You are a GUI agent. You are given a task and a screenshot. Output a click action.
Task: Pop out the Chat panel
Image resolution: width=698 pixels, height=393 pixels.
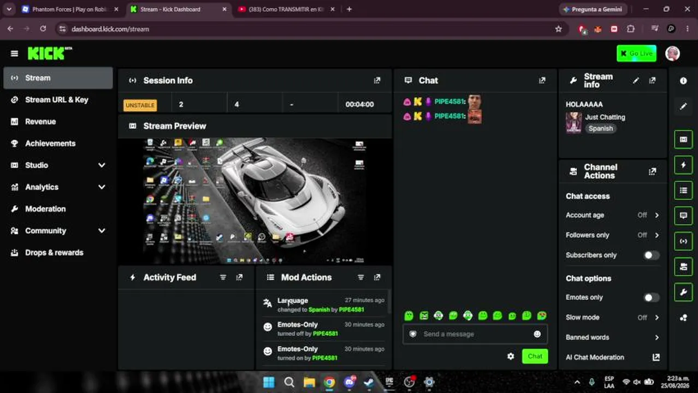click(x=542, y=80)
